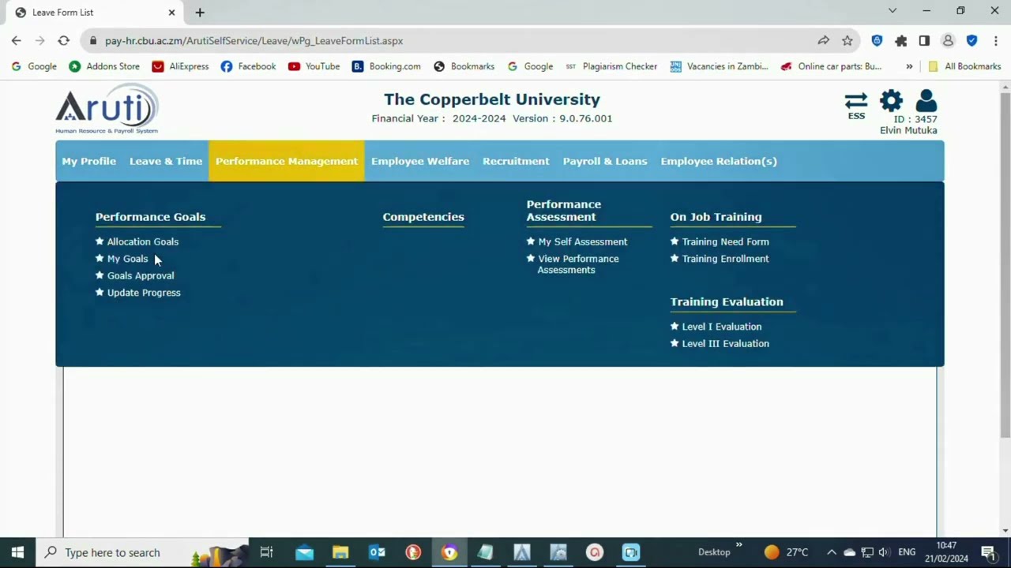This screenshot has width=1011, height=568.
Task: Close the Leave Form List tab
Action: (x=171, y=12)
